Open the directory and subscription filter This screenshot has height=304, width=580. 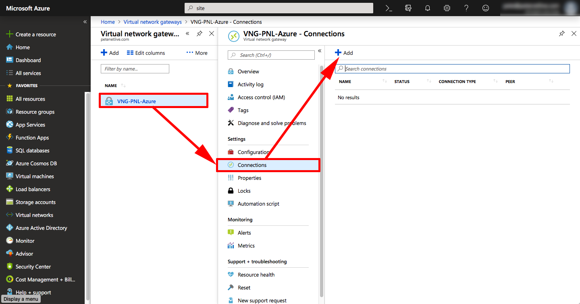[x=408, y=8]
